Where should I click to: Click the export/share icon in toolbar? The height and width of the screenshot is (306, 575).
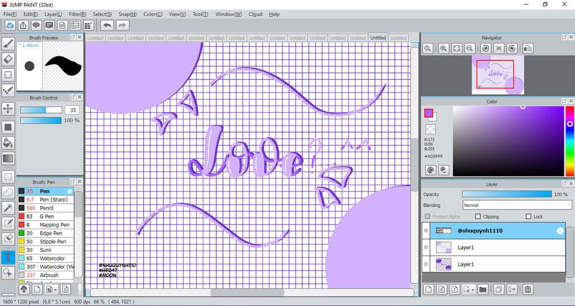(x=22, y=25)
